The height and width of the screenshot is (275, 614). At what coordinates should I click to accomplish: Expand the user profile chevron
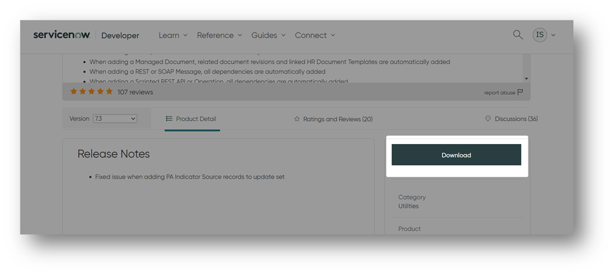point(553,35)
